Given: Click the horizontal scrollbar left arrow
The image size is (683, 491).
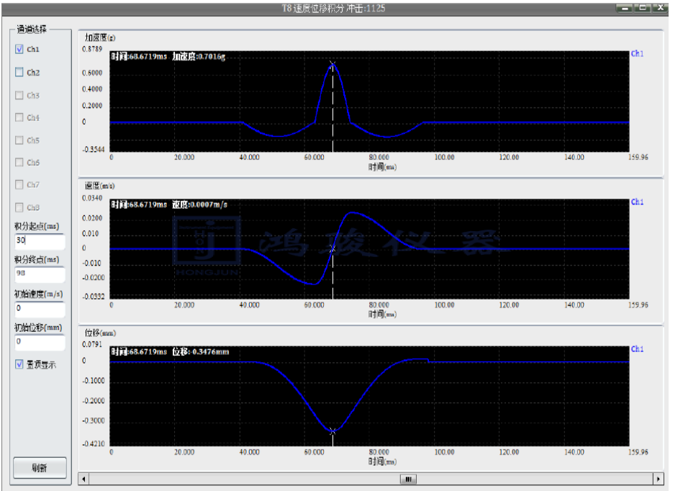Looking at the screenshot, I should [83, 479].
